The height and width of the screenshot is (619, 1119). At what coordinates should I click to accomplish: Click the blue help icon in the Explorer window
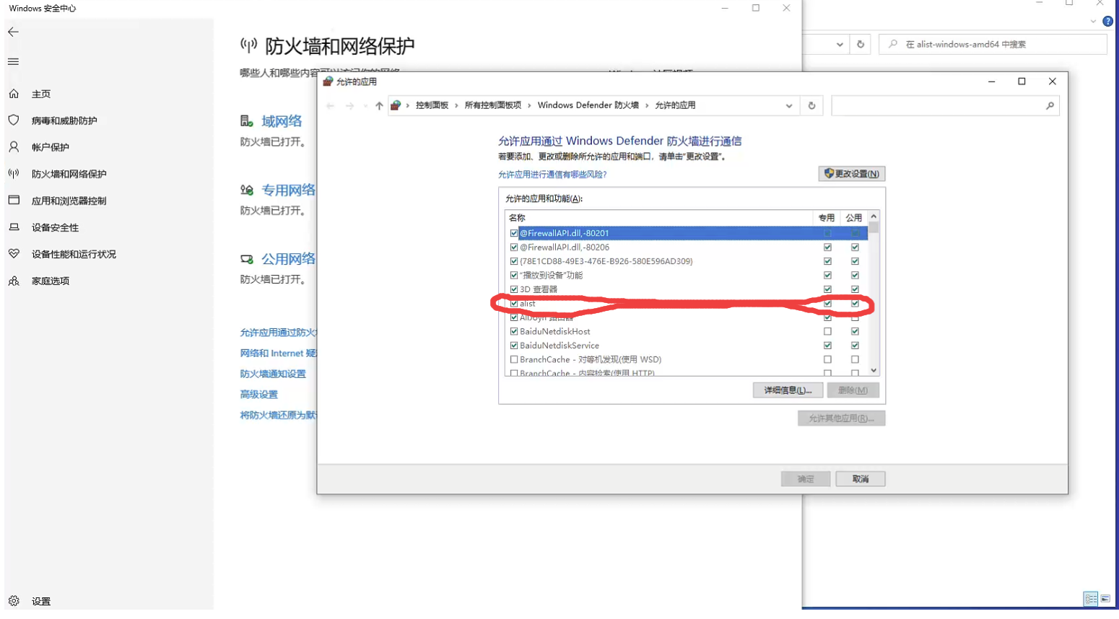1108,22
